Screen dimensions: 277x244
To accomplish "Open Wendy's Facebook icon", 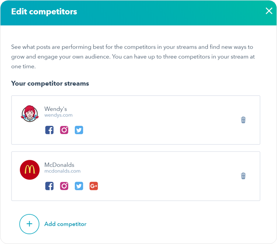I will (x=49, y=130).
